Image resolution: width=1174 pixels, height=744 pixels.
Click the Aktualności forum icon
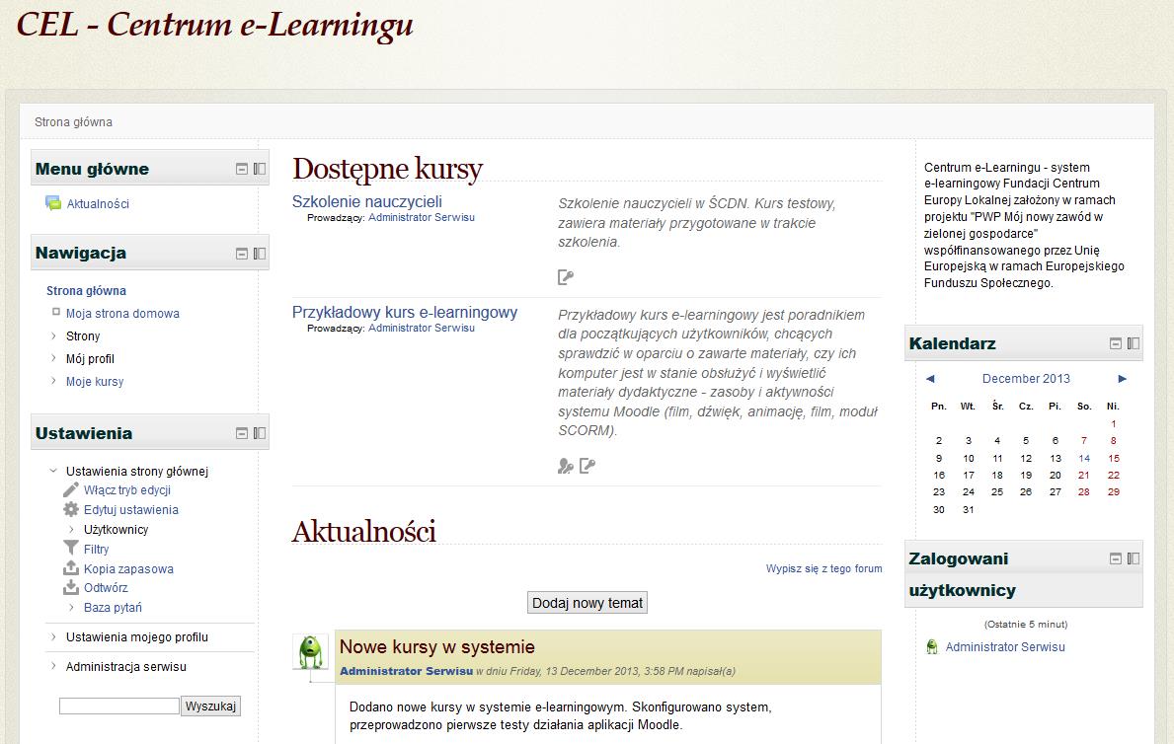(x=53, y=203)
